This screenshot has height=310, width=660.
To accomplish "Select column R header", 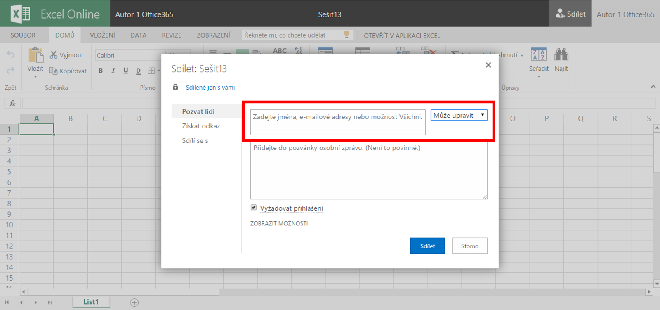I will pyautogui.click(x=615, y=118).
